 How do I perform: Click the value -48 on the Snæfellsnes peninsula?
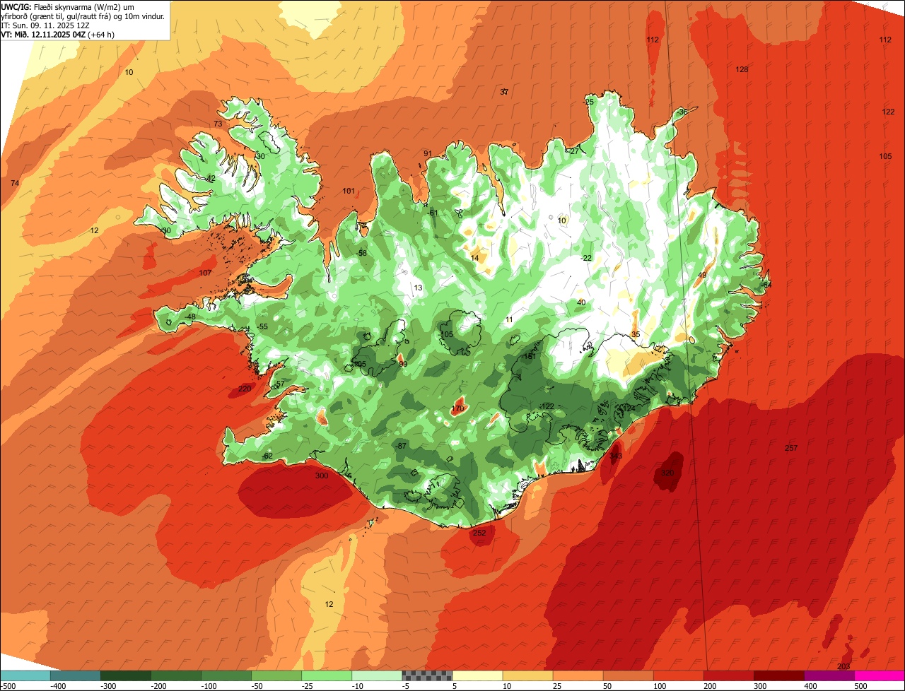pyautogui.click(x=190, y=317)
